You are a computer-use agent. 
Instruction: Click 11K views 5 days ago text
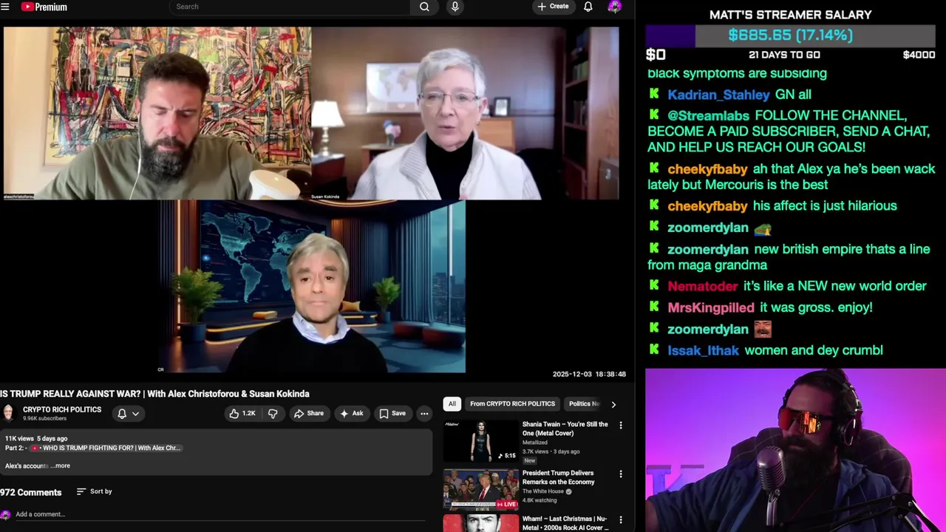click(x=36, y=439)
